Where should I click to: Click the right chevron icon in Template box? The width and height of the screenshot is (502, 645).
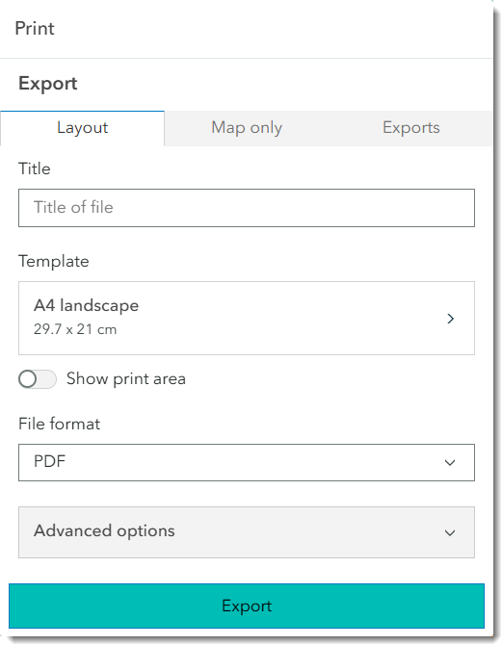[x=451, y=319]
